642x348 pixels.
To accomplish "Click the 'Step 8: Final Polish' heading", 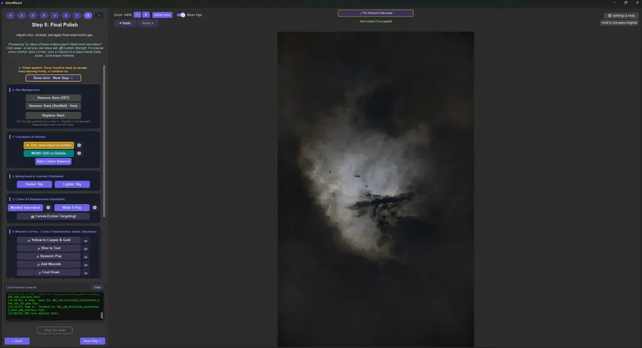I will click(55, 25).
